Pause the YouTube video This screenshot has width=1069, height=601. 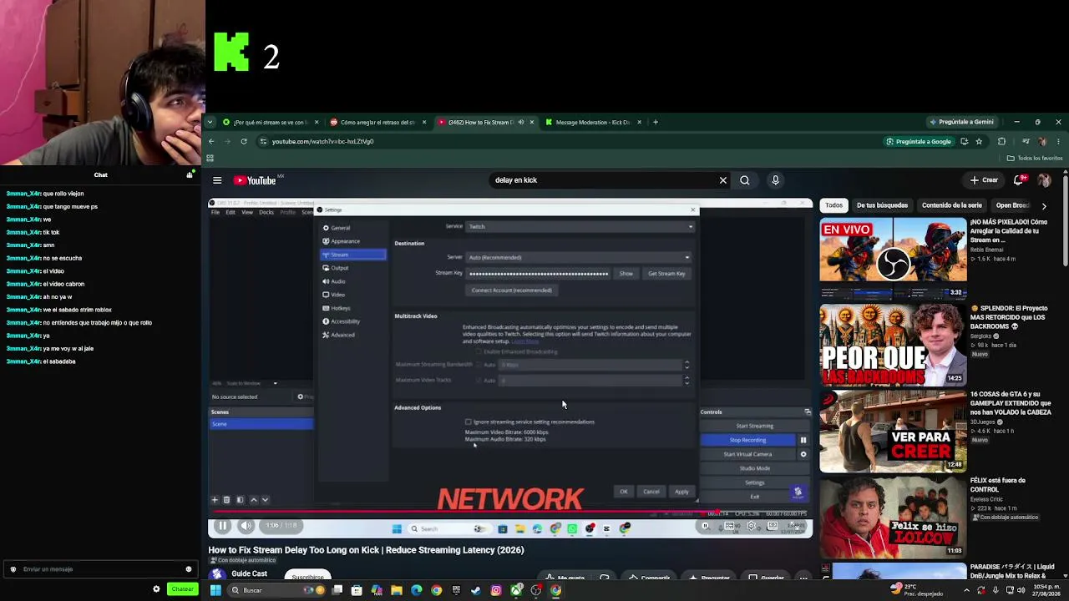pyautogui.click(x=223, y=526)
